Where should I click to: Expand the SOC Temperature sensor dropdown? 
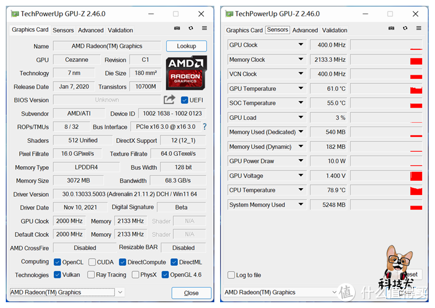(301, 102)
